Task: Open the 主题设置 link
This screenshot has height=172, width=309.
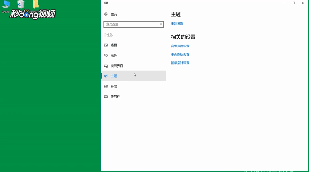Action: 177,24
